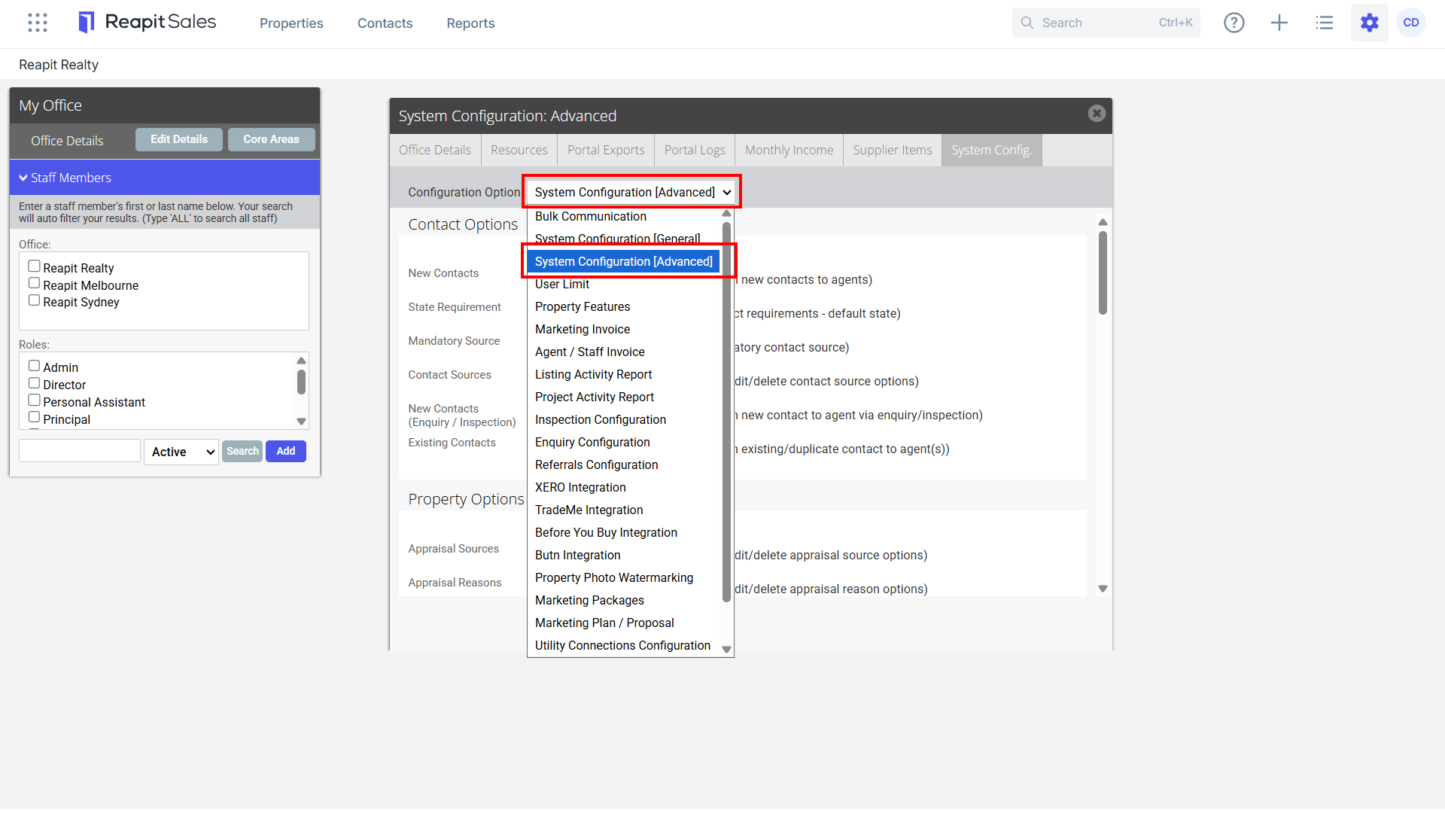Tick the Reapit Realty office checkbox
This screenshot has height=813, width=1445.
[x=34, y=266]
